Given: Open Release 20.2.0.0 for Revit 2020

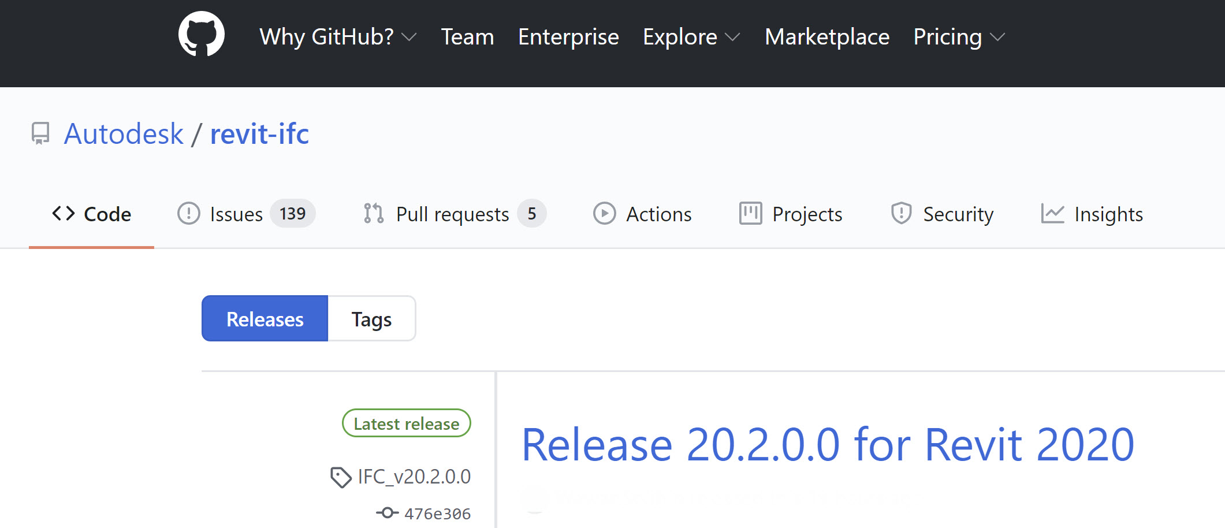Looking at the screenshot, I should coord(828,445).
